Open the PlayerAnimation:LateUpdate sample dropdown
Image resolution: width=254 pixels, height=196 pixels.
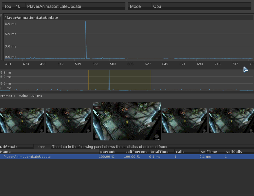coord(75,6)
